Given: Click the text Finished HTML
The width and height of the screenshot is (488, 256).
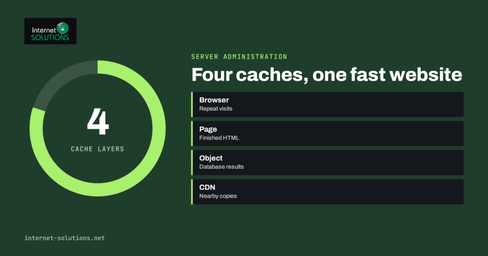Looking at the screenshot, I should coord(219,138).
